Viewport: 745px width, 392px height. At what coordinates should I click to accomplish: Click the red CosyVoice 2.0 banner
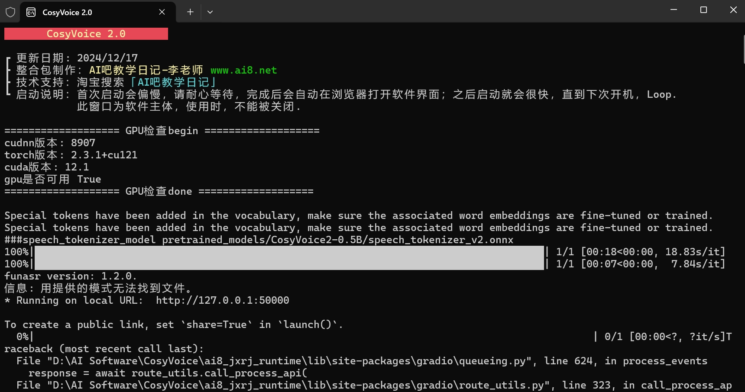tap(86, 34)
